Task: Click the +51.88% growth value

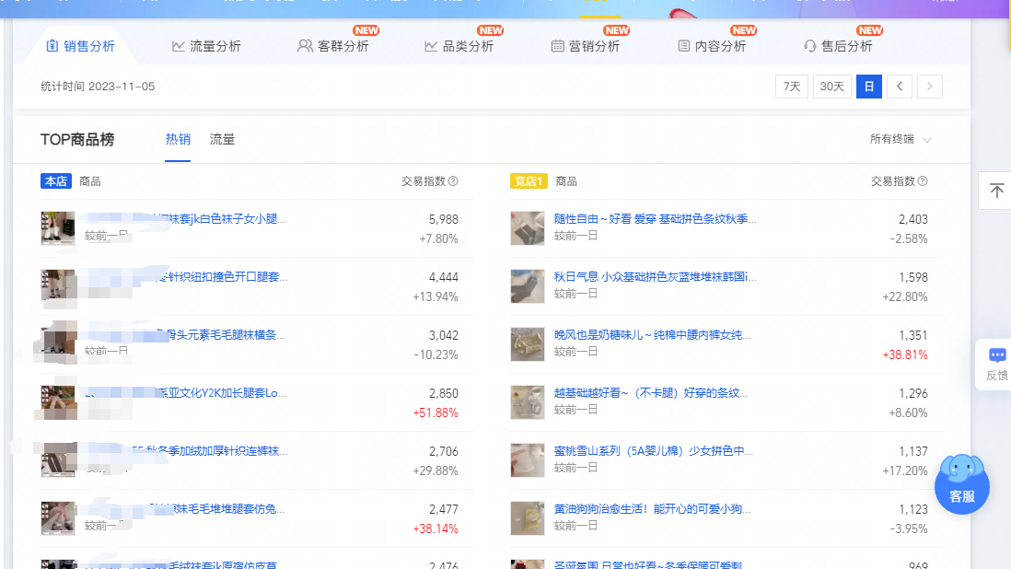Action: tap(436, 412)
